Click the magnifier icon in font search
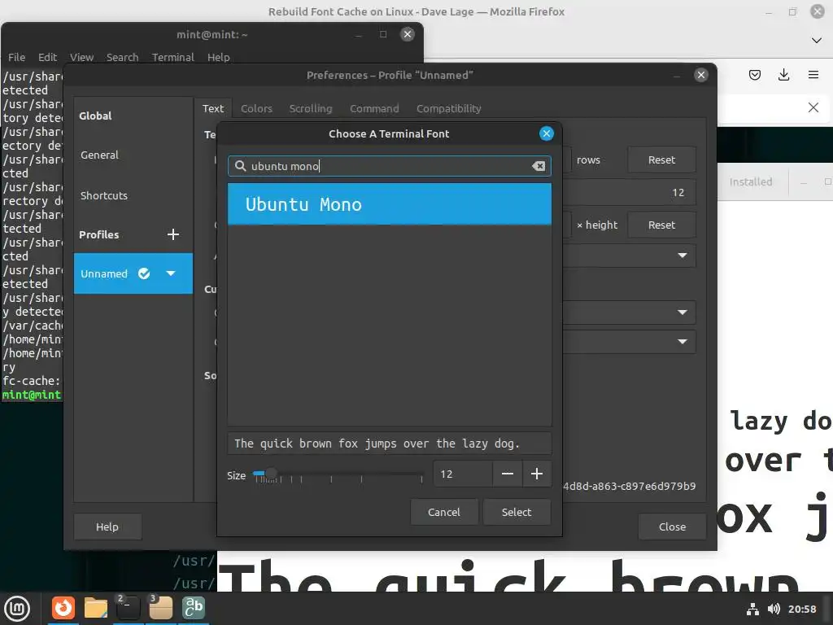 241,166
